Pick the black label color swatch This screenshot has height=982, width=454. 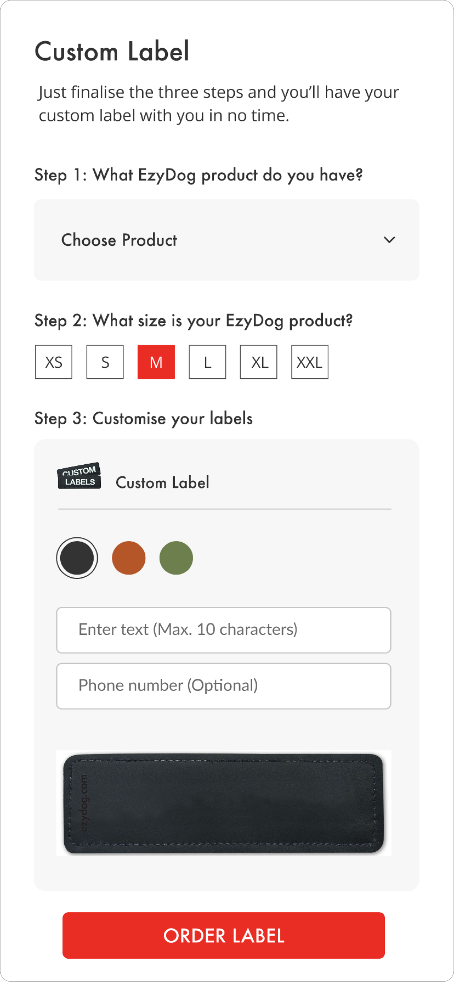pyautogui.click(x=77, y=558)
